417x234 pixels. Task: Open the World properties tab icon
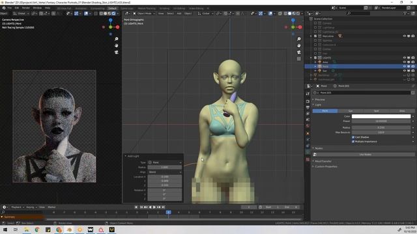click(308, 125)
